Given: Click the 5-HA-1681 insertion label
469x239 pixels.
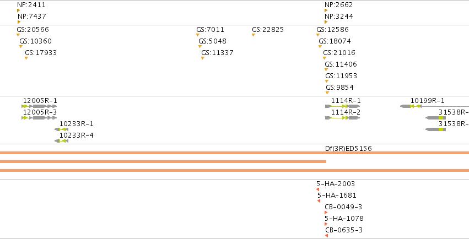Looking at the screenshot, I should [337, 195].
